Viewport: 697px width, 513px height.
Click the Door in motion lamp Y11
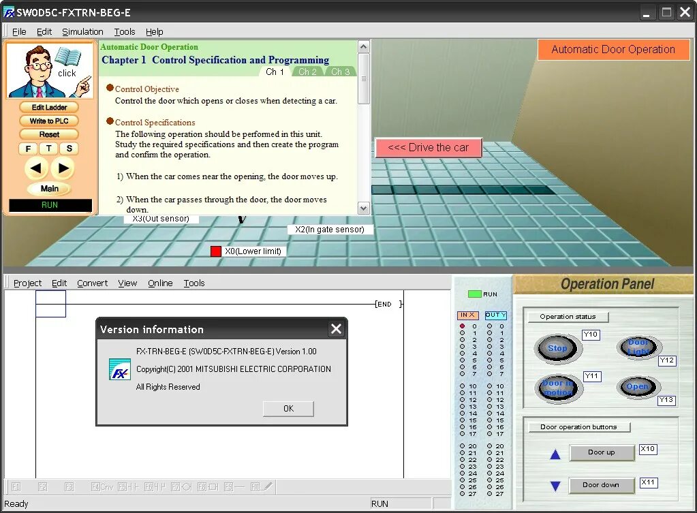[x=558, y=388]
